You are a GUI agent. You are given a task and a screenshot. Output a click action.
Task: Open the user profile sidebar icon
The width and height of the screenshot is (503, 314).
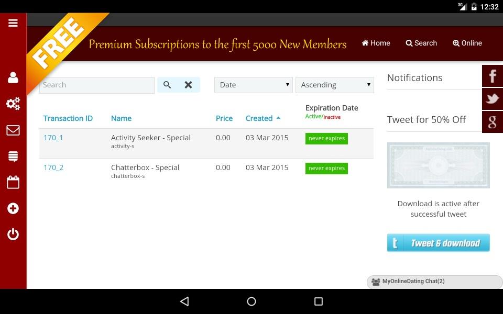coord(13,77)
